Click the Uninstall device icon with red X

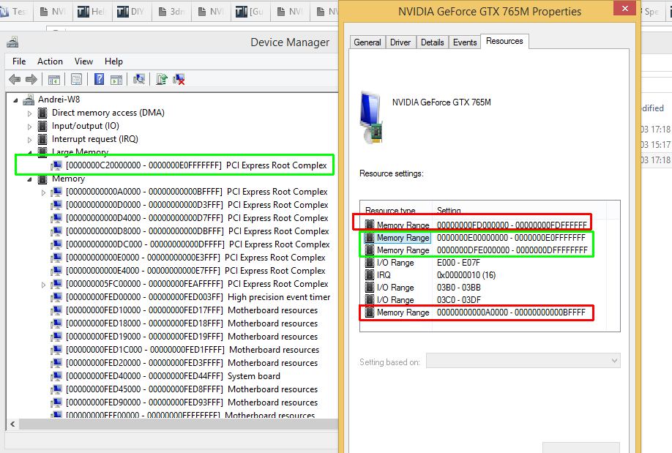(179, 79)
